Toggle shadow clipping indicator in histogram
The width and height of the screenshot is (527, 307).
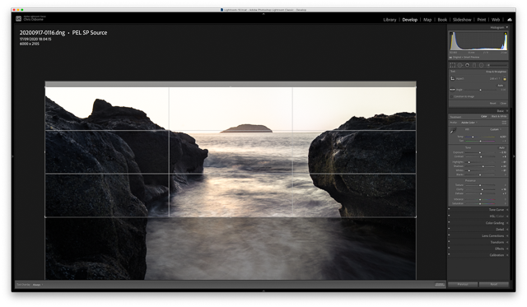pyautogui.click(x=451, y=33)
